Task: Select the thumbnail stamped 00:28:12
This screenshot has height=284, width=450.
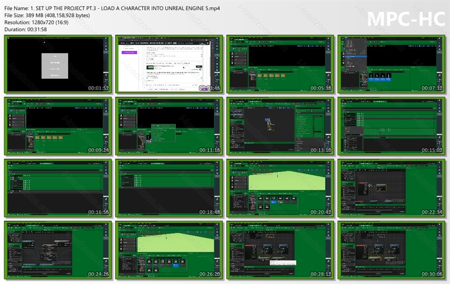Action: (280, 250)
